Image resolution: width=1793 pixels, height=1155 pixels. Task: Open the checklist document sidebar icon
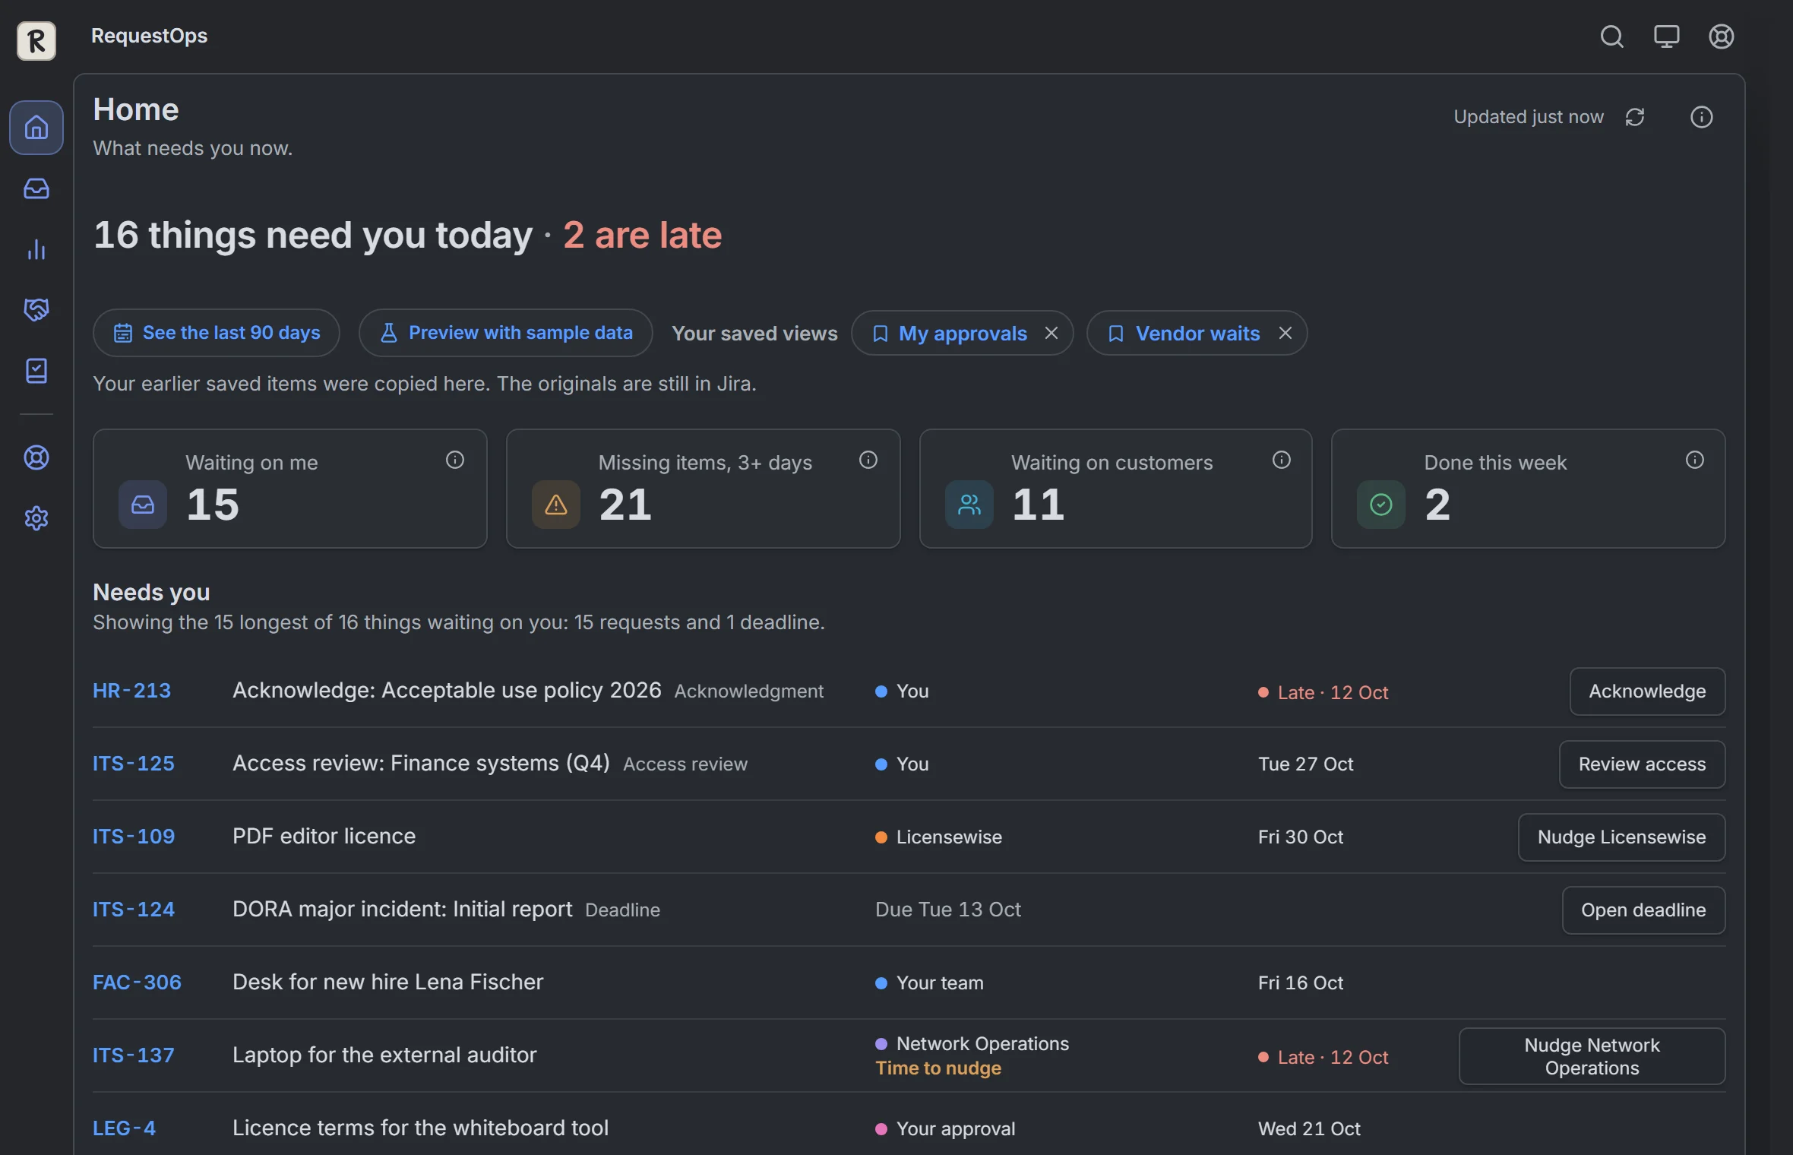(x=36, y=371)
